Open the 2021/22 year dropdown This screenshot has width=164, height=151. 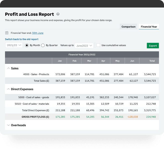[14, 45]
